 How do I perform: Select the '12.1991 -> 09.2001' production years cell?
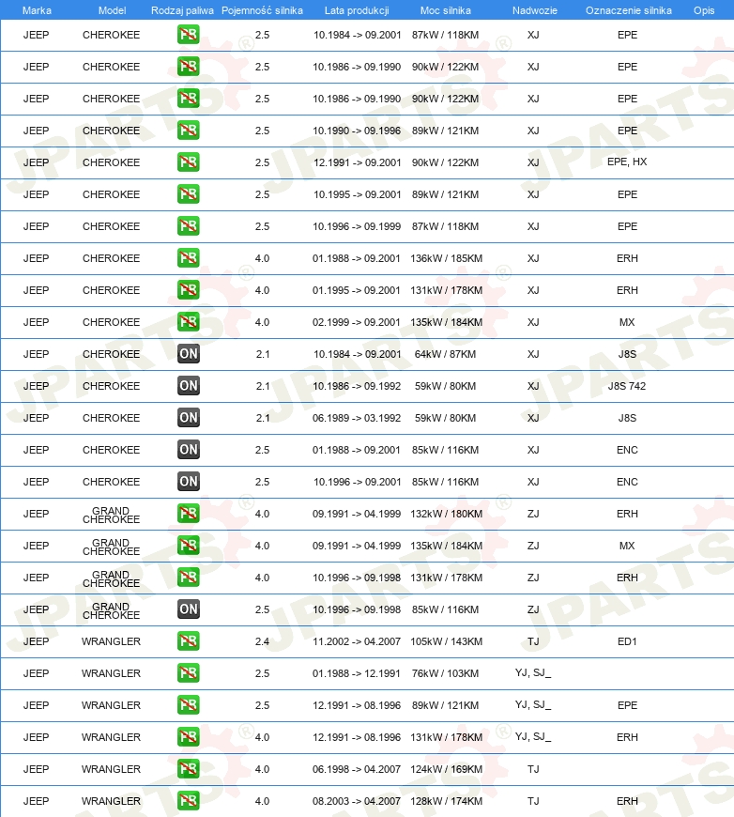tap(358, 162)
